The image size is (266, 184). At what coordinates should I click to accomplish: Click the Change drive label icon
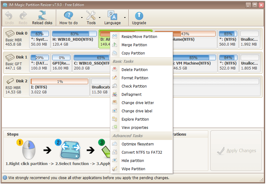[x=115, y=111]
